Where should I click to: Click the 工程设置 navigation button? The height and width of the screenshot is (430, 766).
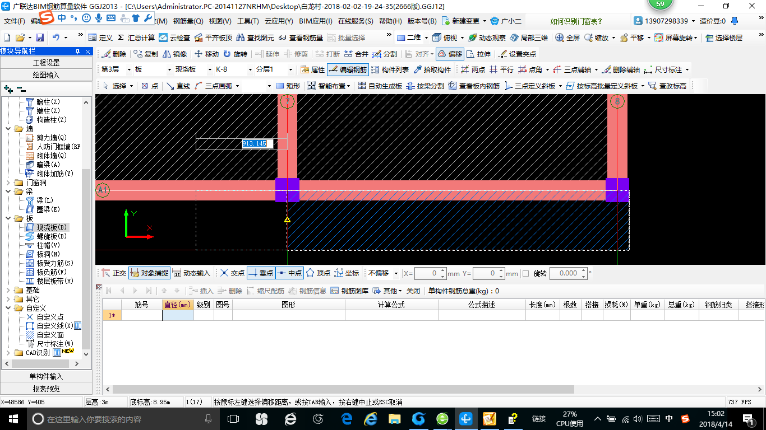click(x=46, y=63)
